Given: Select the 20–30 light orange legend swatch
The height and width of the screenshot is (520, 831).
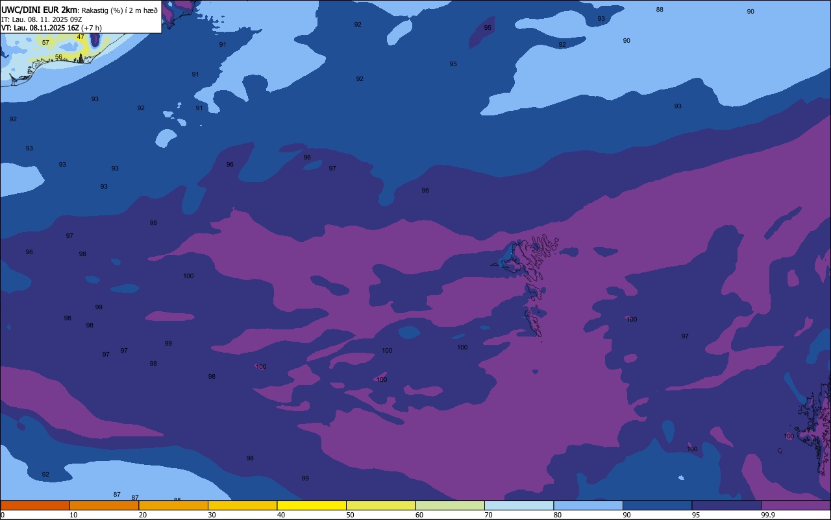Looking at the screenshot, I should pyautogui.click(x=173, y=505).
